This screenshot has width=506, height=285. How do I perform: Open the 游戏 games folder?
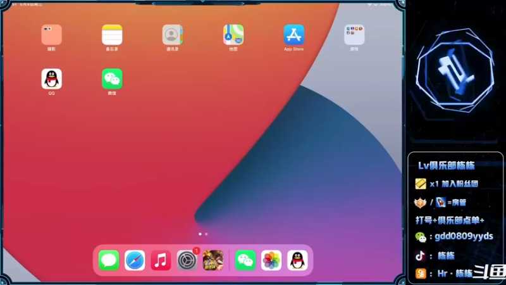(x=354, y=35)
